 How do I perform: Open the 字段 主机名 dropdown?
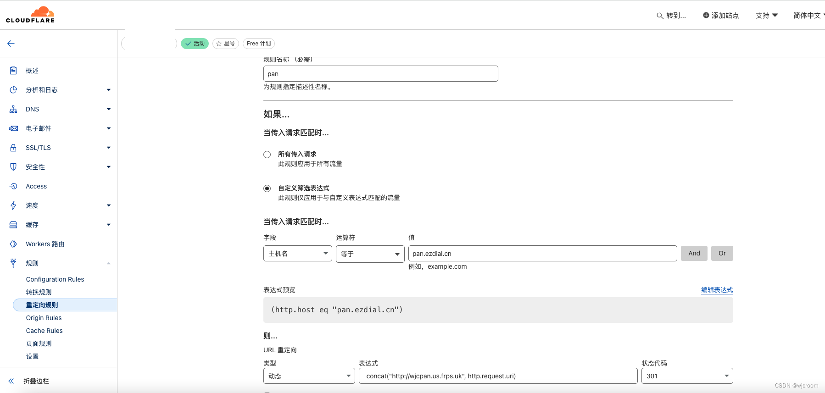pyautogui.click(x=298, y=254)
